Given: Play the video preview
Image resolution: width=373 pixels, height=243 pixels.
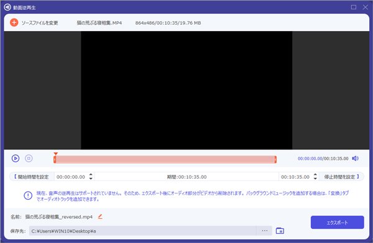Looking at the screenshot, I should [16, 158].
